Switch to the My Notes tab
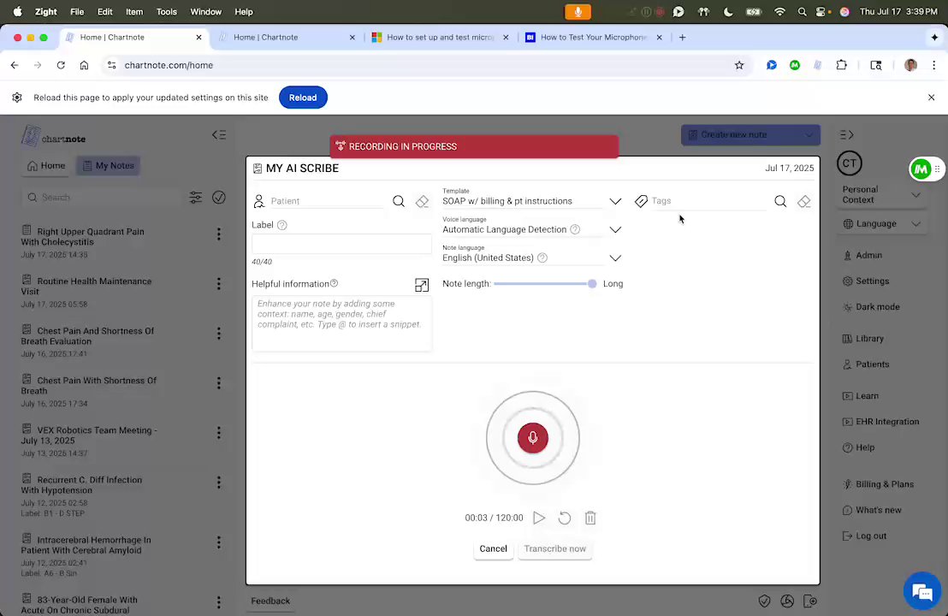Image resolution: width=948 pixels, height=616 pixels. click(108, 166)
